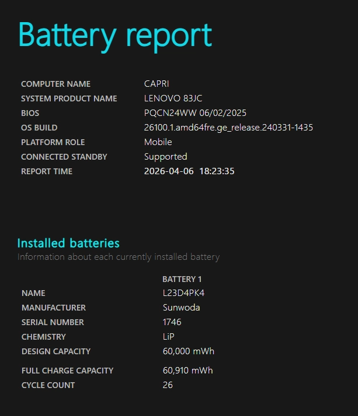Click the SYSTEM PRODUCT NAME label
Viewport: 358px width, 416px height.
[69, 98]
